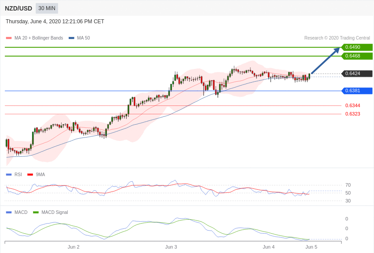Click the MACD blue legend swatch

pos(9,212)
